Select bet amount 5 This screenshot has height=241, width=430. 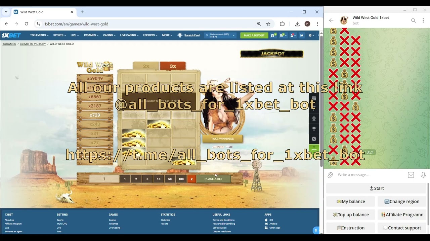147,179
